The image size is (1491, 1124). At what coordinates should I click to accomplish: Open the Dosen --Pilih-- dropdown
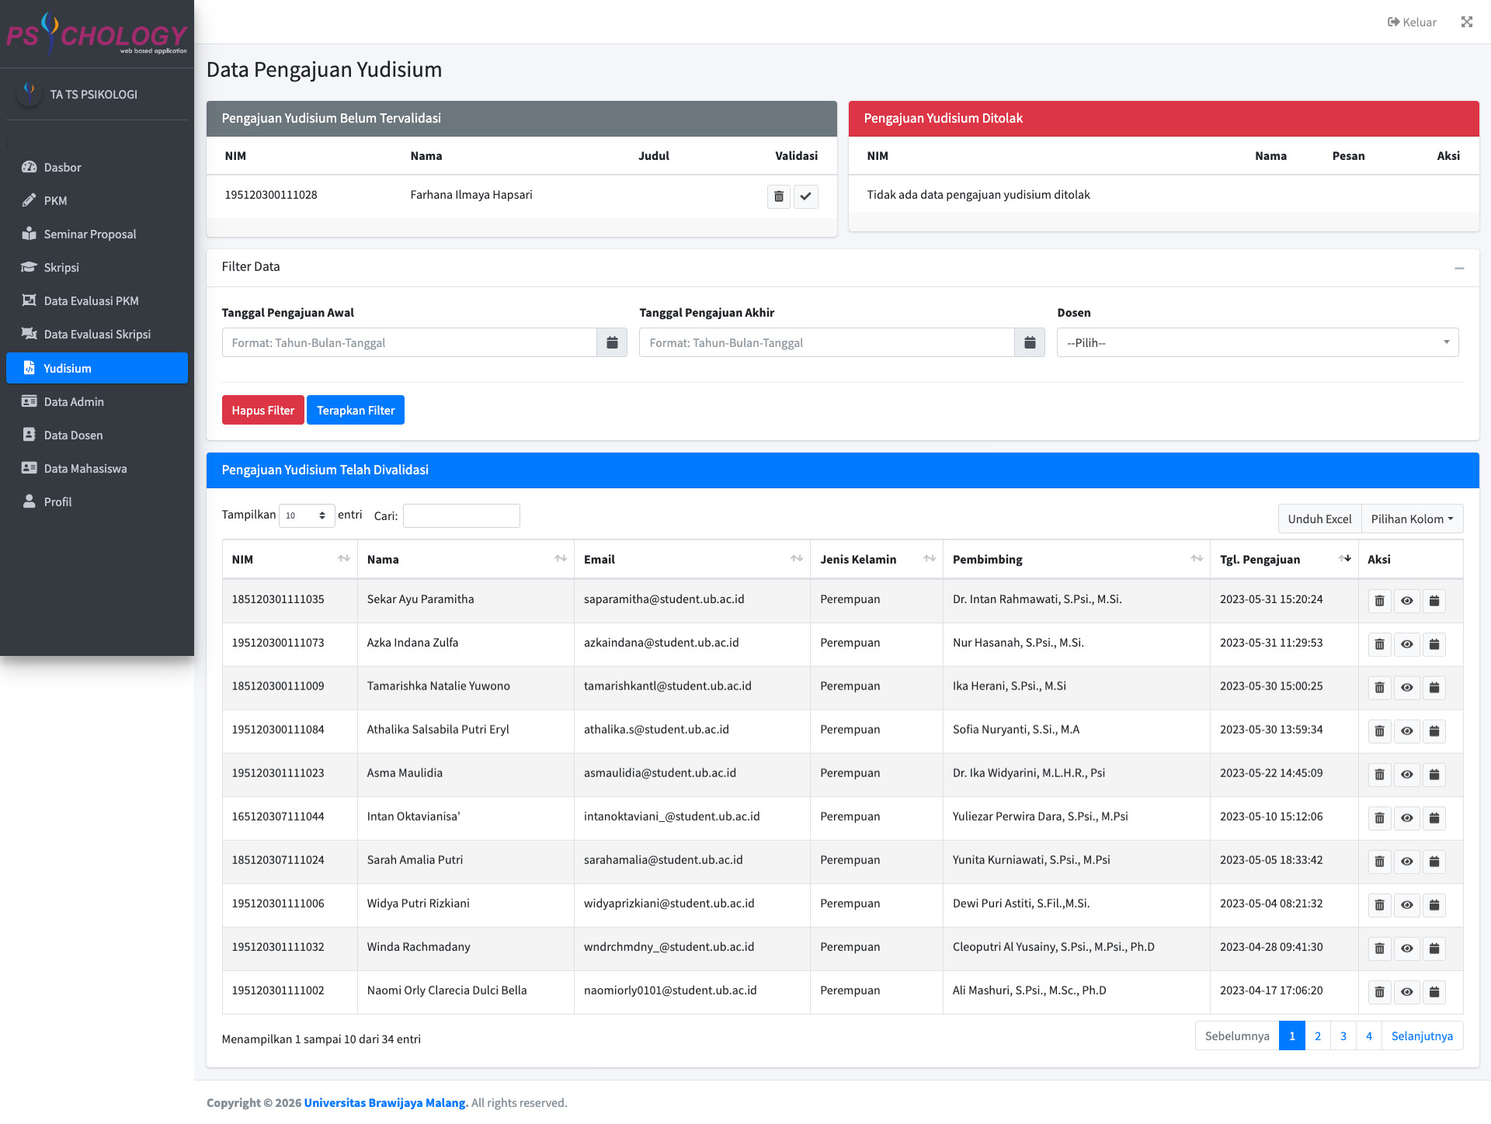(x=1257, y=342)
